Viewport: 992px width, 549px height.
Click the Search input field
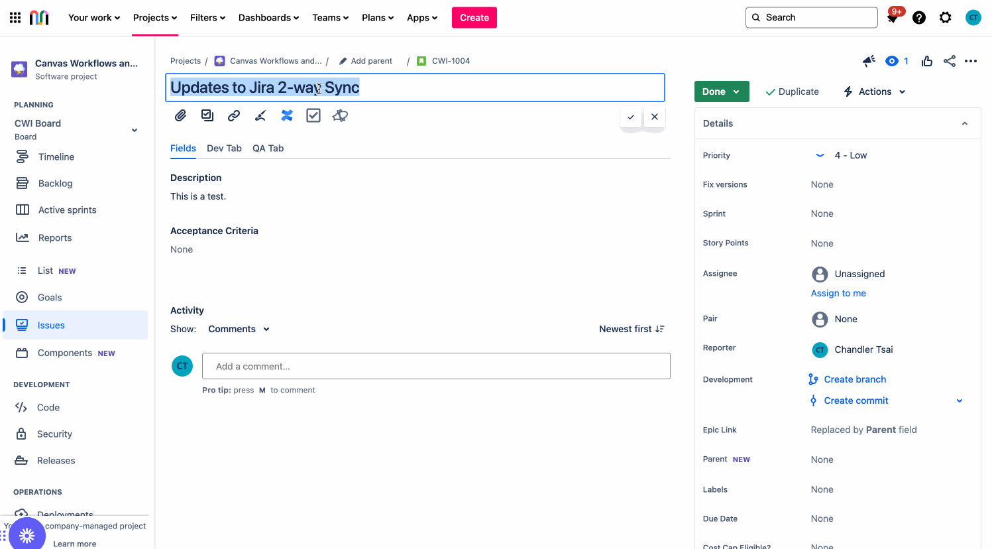(x=812, y=18)
